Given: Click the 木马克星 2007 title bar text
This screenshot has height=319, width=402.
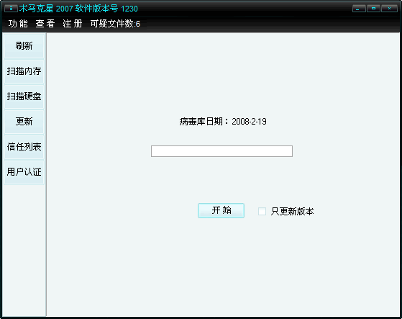Looking at the screenshot, I should click(x=78, y=9).
